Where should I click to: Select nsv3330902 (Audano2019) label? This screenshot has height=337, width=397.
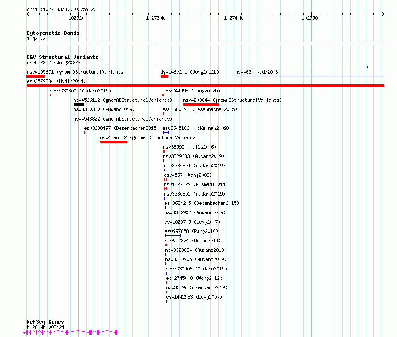[195, 212]
